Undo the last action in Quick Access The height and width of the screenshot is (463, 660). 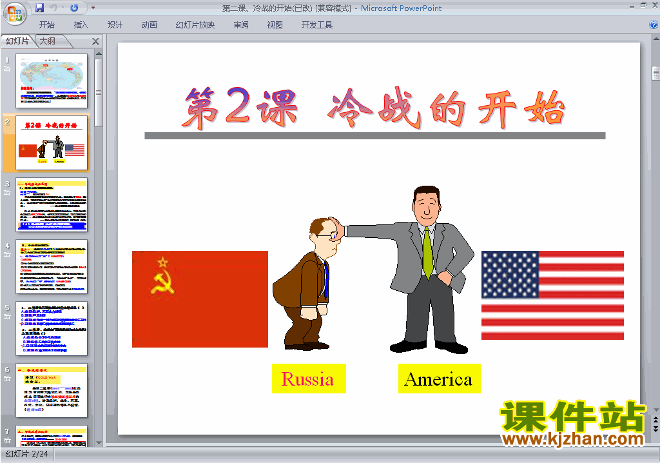point(53,8)
